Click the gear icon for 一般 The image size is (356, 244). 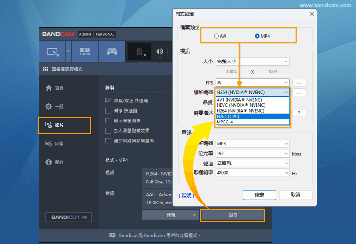49,106
